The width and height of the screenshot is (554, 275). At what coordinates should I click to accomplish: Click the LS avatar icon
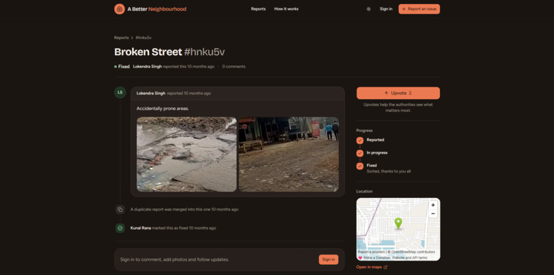click(x=120, y=93)
